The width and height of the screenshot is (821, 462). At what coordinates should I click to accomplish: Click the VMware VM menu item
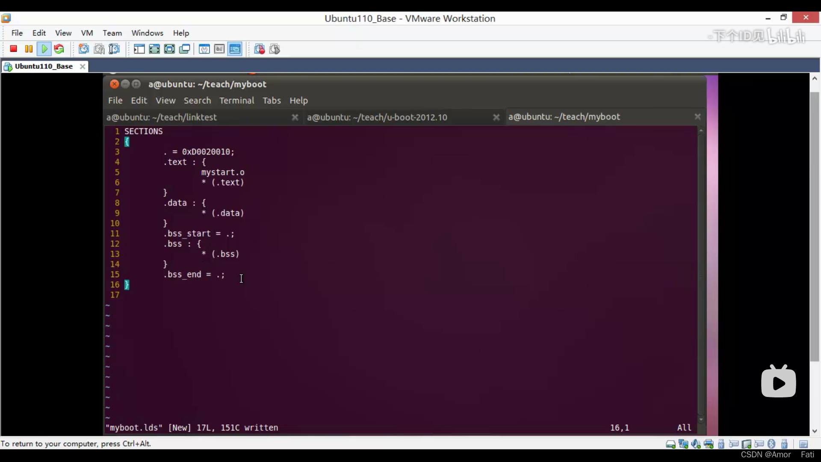pyautogui.click(x=86, y=33)
